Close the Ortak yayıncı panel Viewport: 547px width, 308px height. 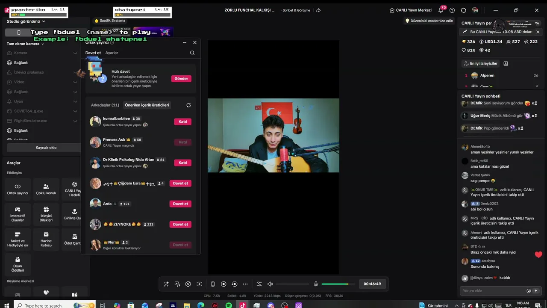[195, 42]
